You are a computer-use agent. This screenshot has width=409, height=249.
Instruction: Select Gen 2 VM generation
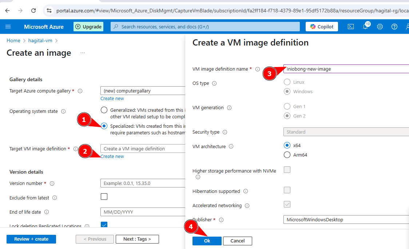pos(287,116)
